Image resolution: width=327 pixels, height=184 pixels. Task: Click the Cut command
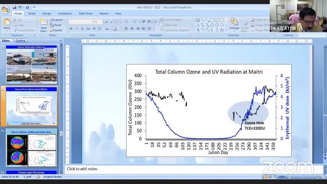tap(18, 20)
